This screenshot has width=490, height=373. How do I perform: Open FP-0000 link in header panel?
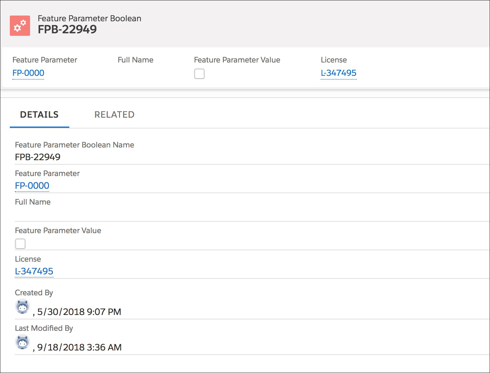(28, 73)
